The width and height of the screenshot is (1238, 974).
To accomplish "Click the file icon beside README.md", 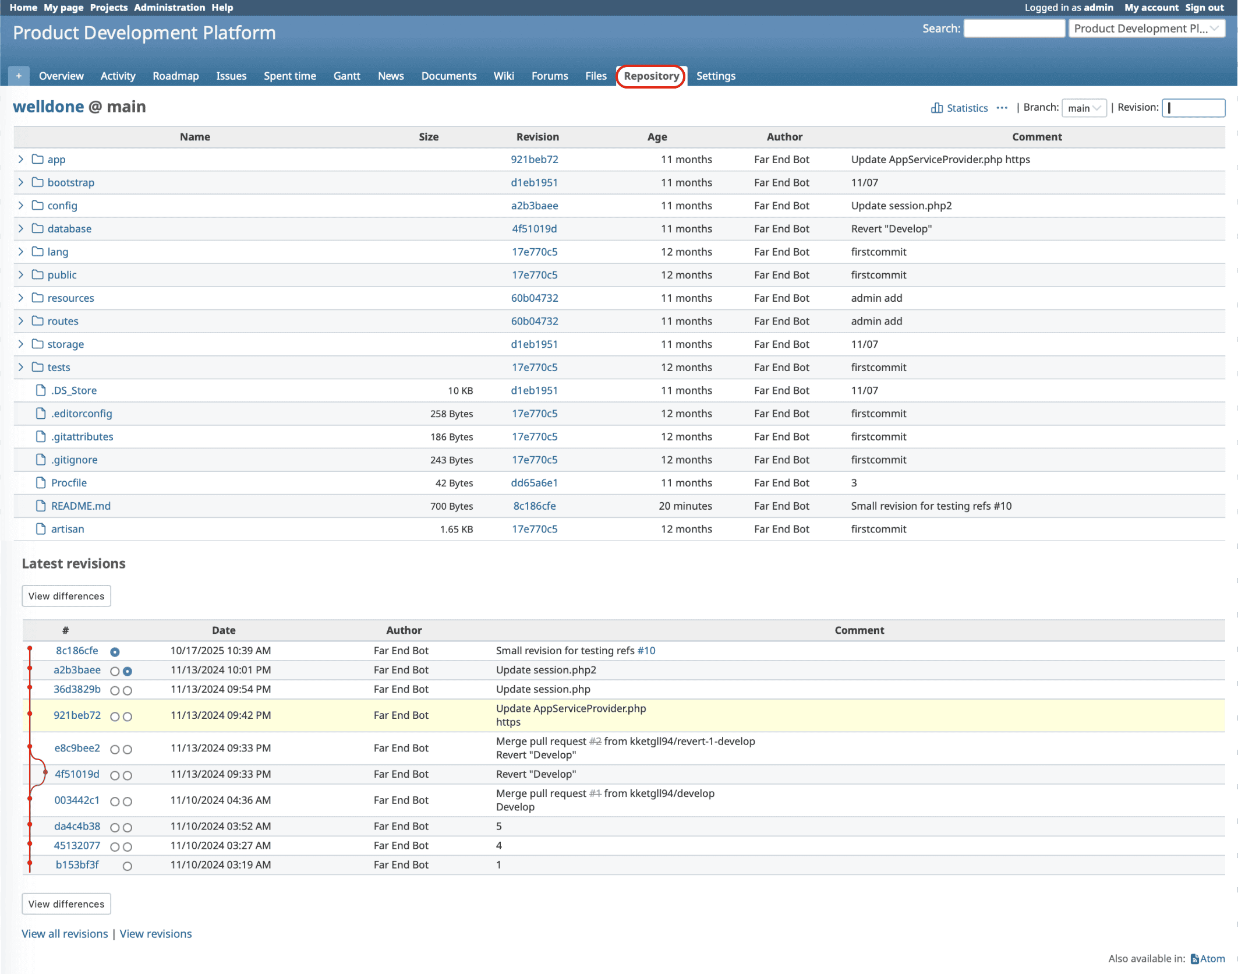I will (x=41, y=506).
